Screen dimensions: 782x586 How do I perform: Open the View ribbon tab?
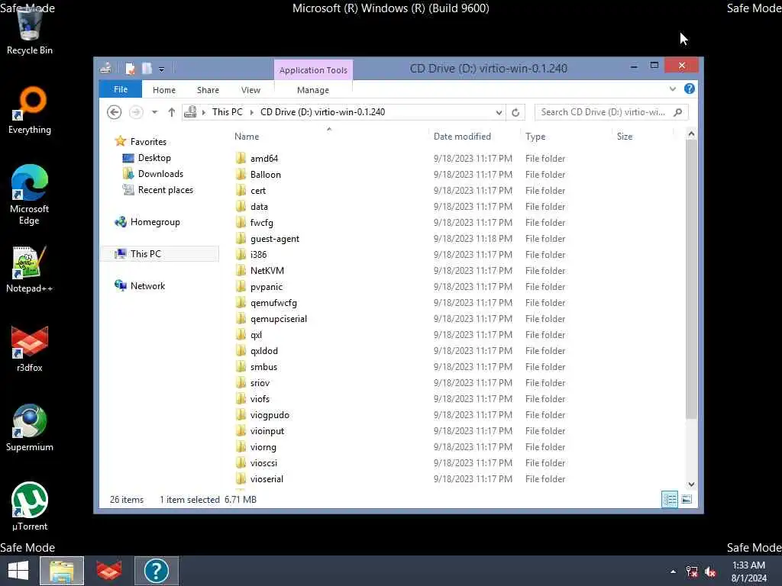250,90
